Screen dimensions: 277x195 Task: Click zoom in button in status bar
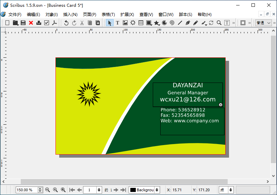coord(63,190)
